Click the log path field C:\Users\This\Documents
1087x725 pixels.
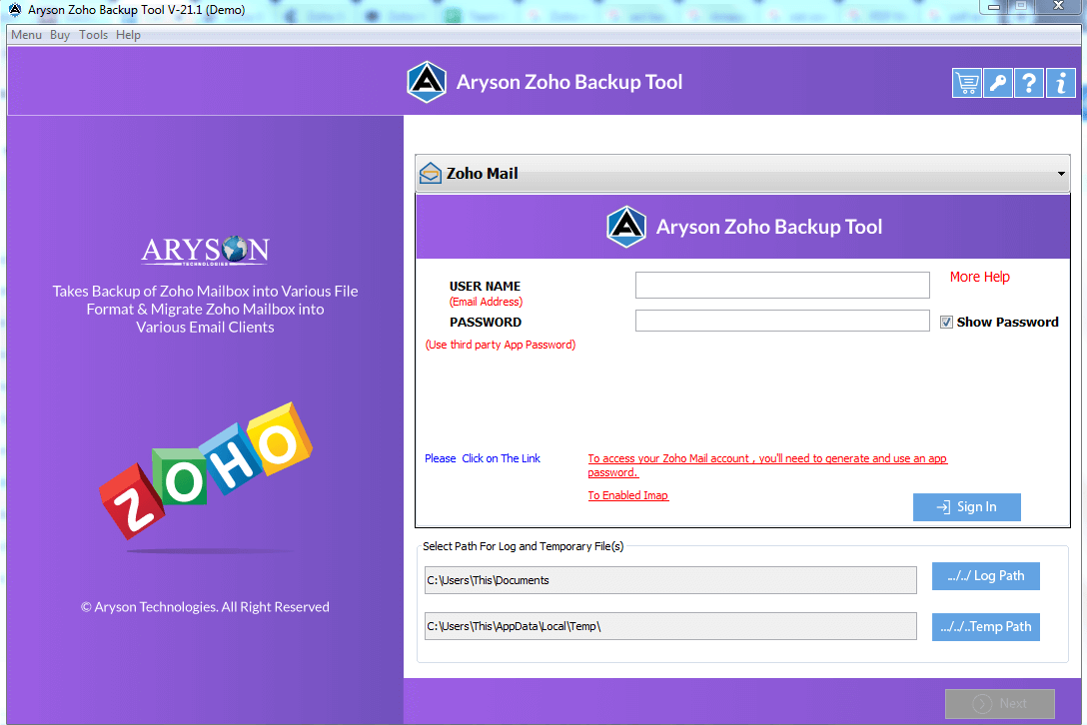click(x=670, y=580)
